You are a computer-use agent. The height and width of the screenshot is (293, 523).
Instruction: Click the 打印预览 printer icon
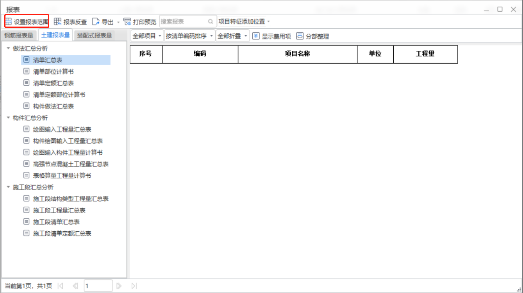point(127,21)
